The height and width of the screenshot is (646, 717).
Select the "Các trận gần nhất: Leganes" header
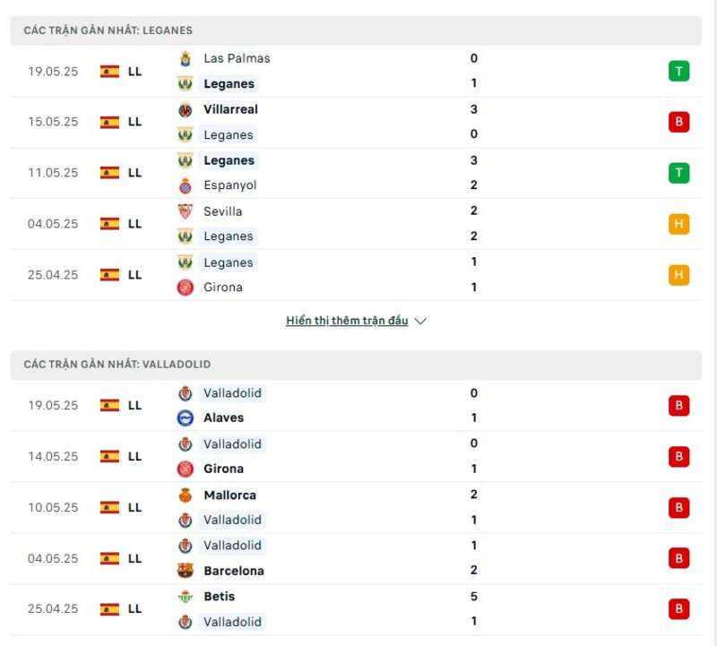pos(108,30)
